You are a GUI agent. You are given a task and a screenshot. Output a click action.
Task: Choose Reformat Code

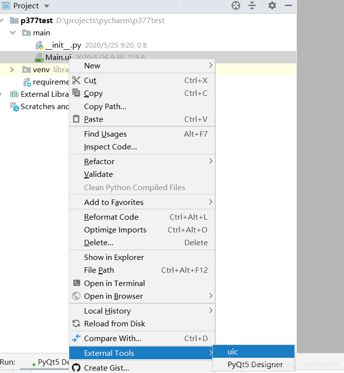pyautogui.click(x=142, y=217)
